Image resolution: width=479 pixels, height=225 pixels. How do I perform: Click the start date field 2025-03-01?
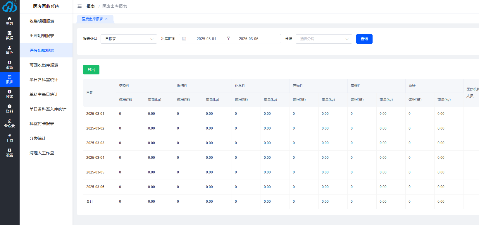pyautogui.click(x=206, y=39)
